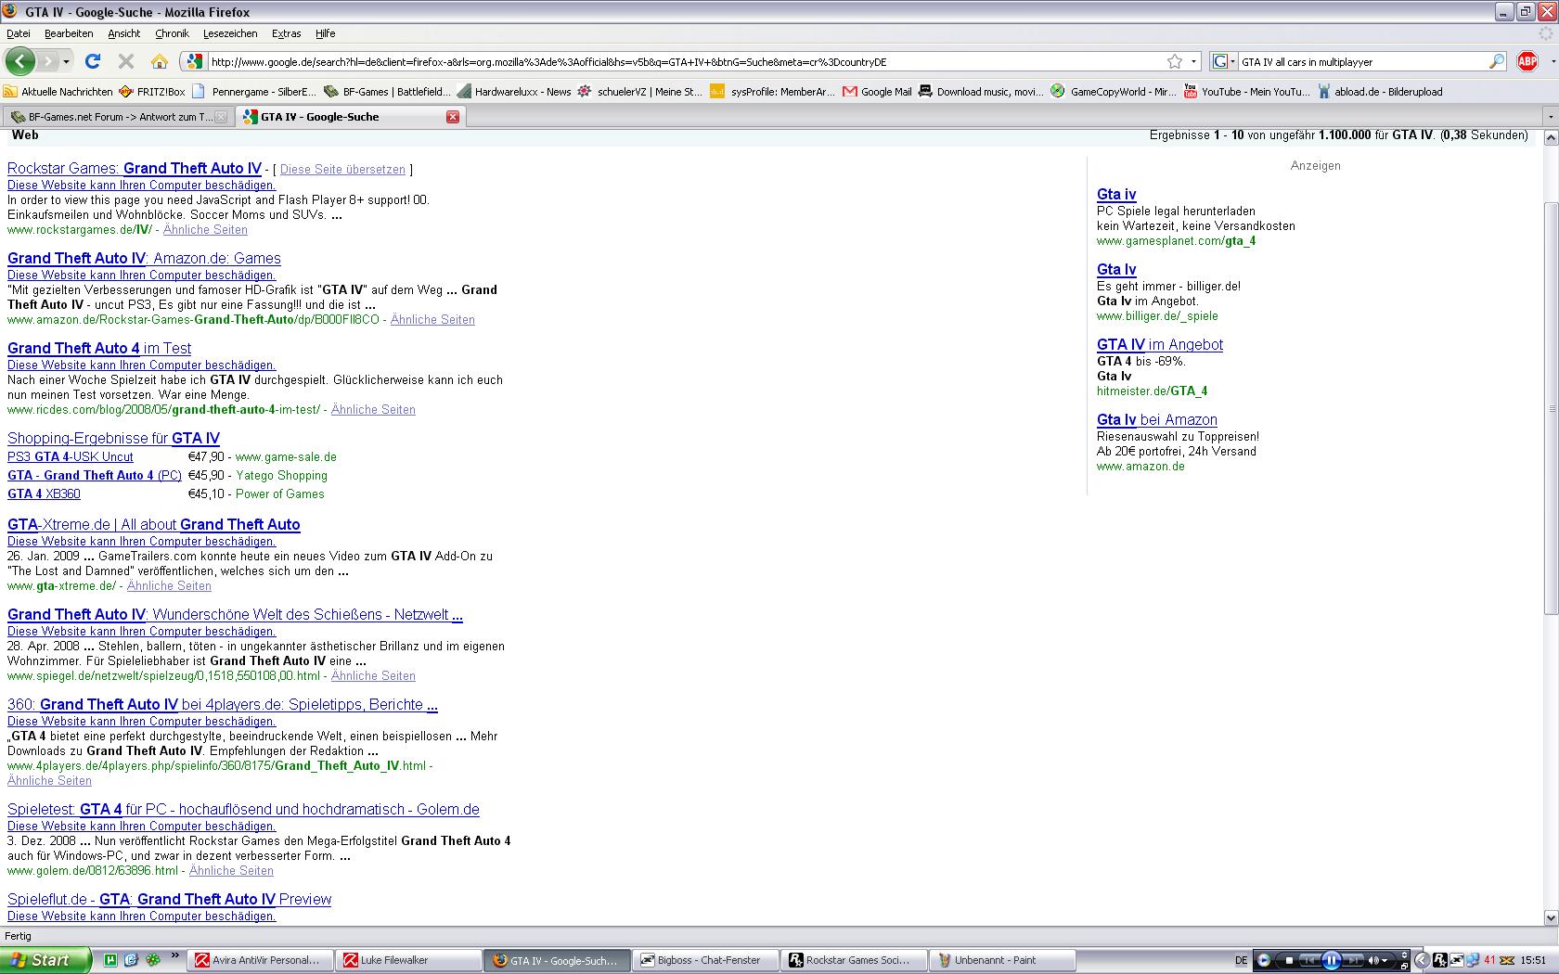1559x974 pixels.
Task: Open the Grand Theft Auto 4 im Test result
Action: coord(99,348)
